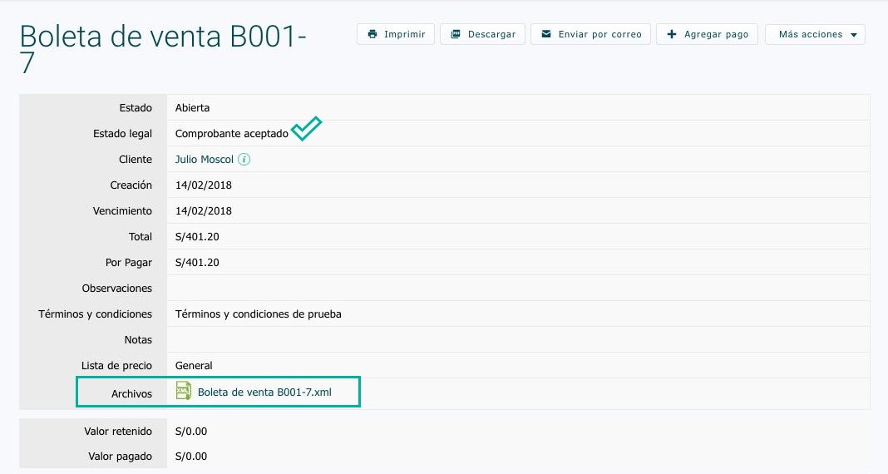The height and width of the screenshot is (474, 888).
Task: Open the Más acciones menu
Action: click(x=815, y=34)
